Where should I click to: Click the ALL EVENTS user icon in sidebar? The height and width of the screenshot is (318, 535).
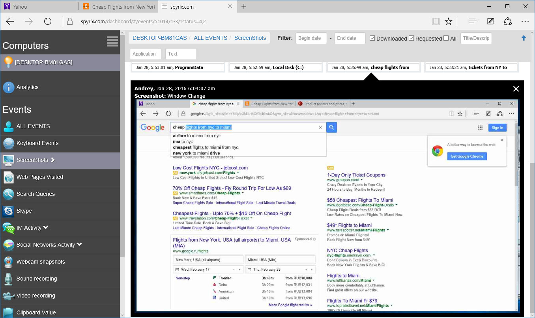[8, 126]
